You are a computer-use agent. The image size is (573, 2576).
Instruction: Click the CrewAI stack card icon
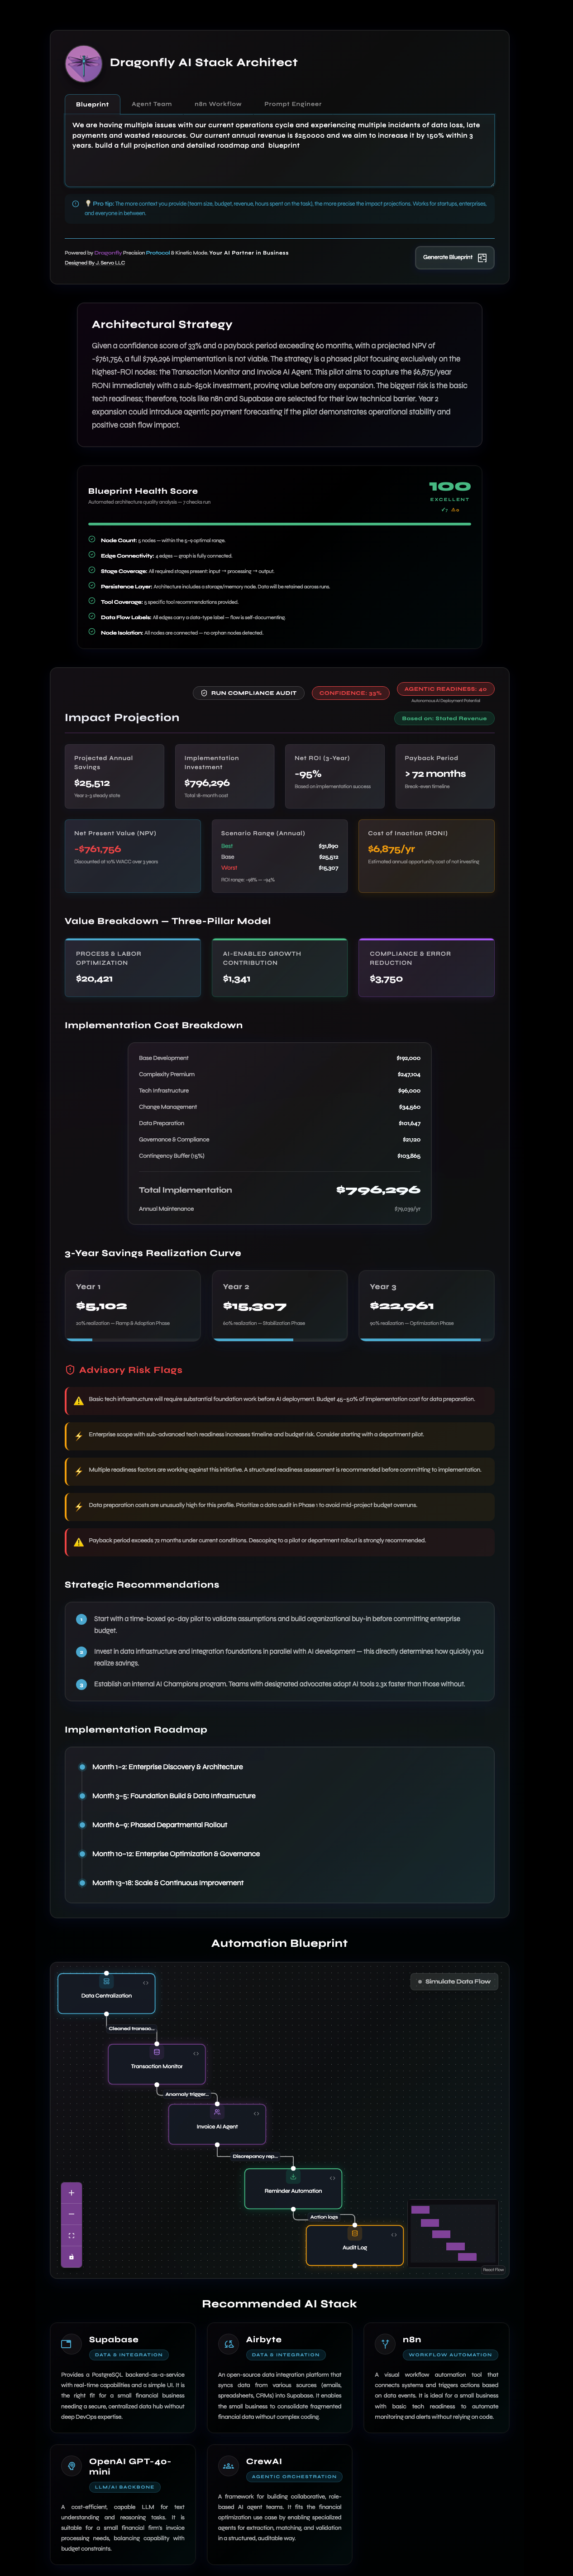(x=228, y=2466)
